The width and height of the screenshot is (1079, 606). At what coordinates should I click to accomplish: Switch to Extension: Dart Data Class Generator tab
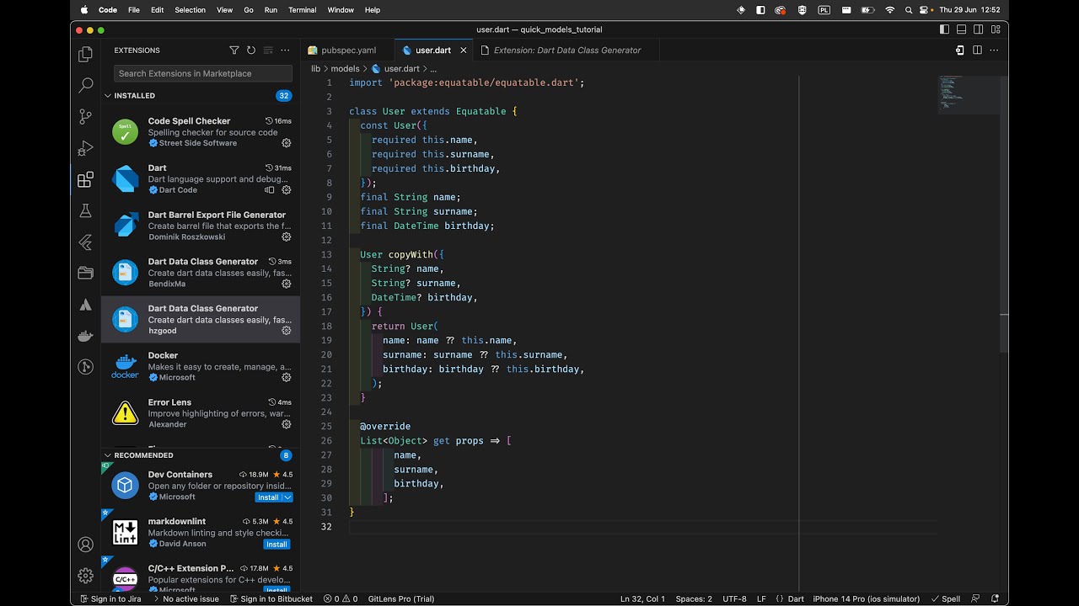(x=566, y=50)
